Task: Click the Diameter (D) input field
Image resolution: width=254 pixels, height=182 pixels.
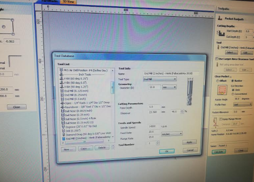Action: tap(155, 87)
